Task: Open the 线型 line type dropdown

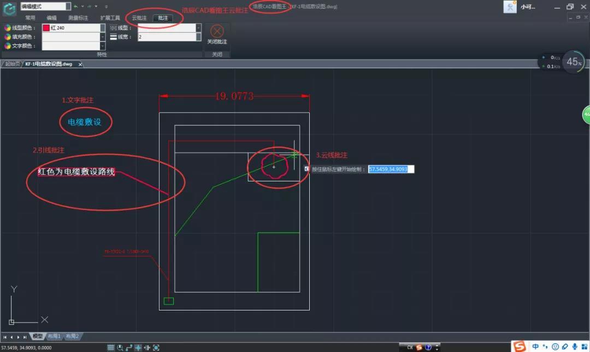Action: pos(199,28)
